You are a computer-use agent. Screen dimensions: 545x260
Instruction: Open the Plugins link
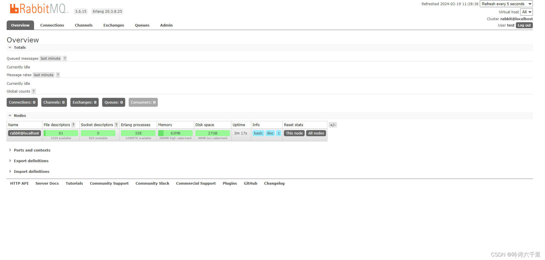230,183
